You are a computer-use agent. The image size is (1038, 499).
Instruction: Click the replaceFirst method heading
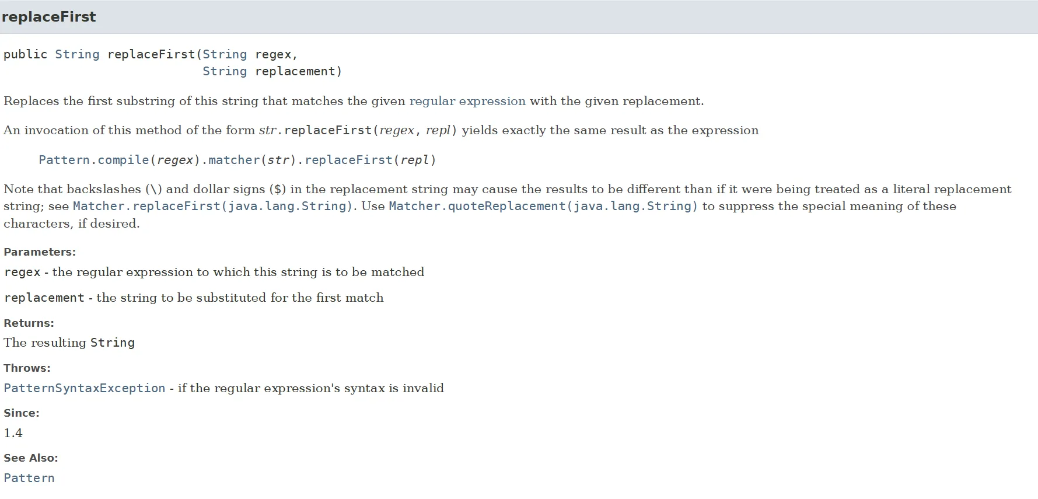49,17
